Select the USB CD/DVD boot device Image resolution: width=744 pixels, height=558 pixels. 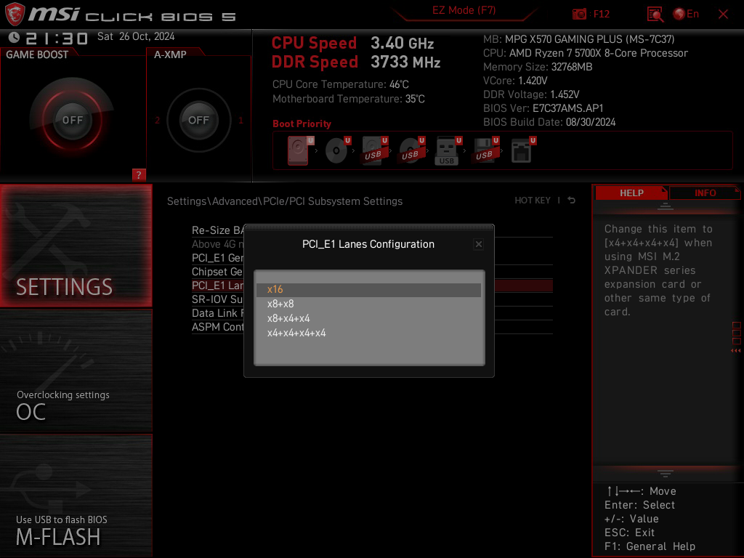(412, 150)
